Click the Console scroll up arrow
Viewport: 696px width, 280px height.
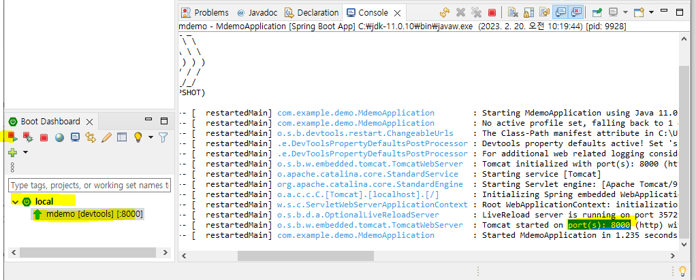pos(684,39)
